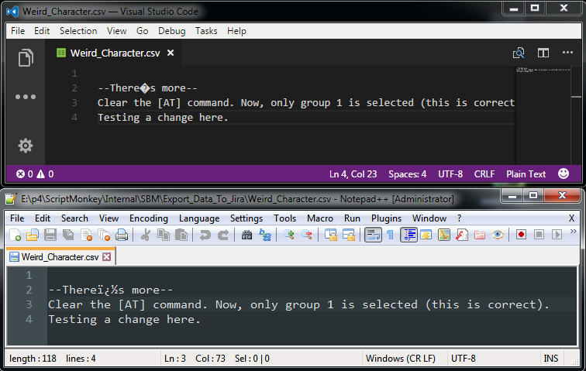Open the three-dot overflow in VS Code activity bar

click(x=26, y=97)
